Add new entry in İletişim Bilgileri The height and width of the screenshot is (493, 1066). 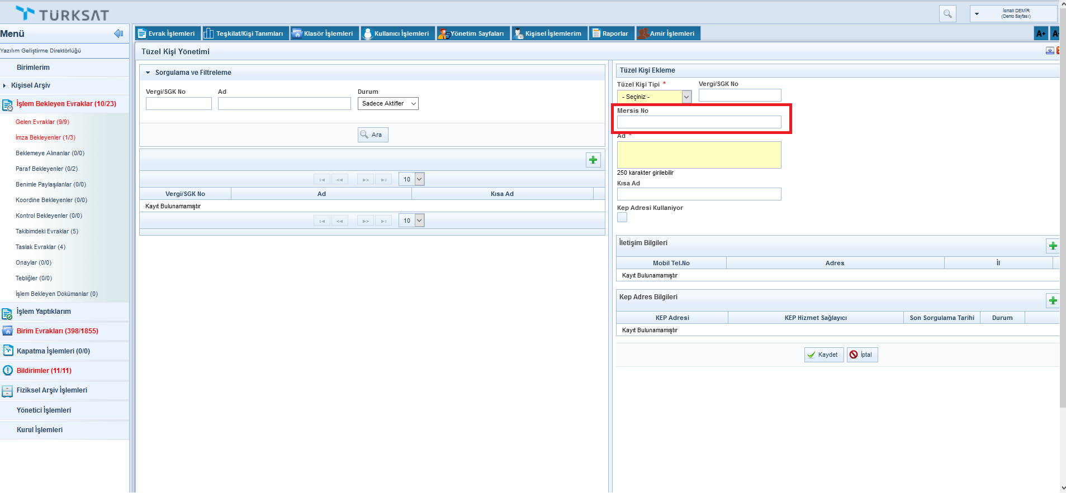pos(1053,246)
